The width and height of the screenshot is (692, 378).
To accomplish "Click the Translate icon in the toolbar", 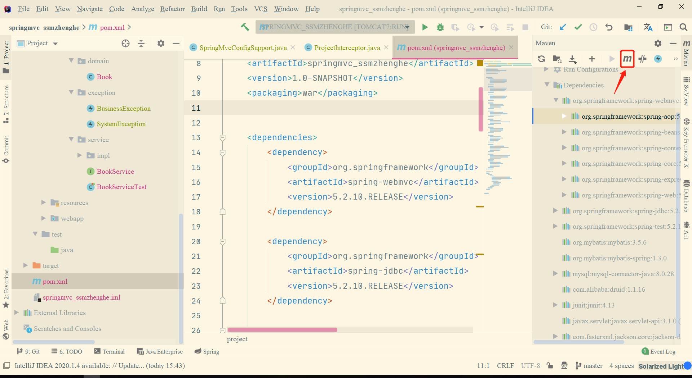I will (648, 27).
